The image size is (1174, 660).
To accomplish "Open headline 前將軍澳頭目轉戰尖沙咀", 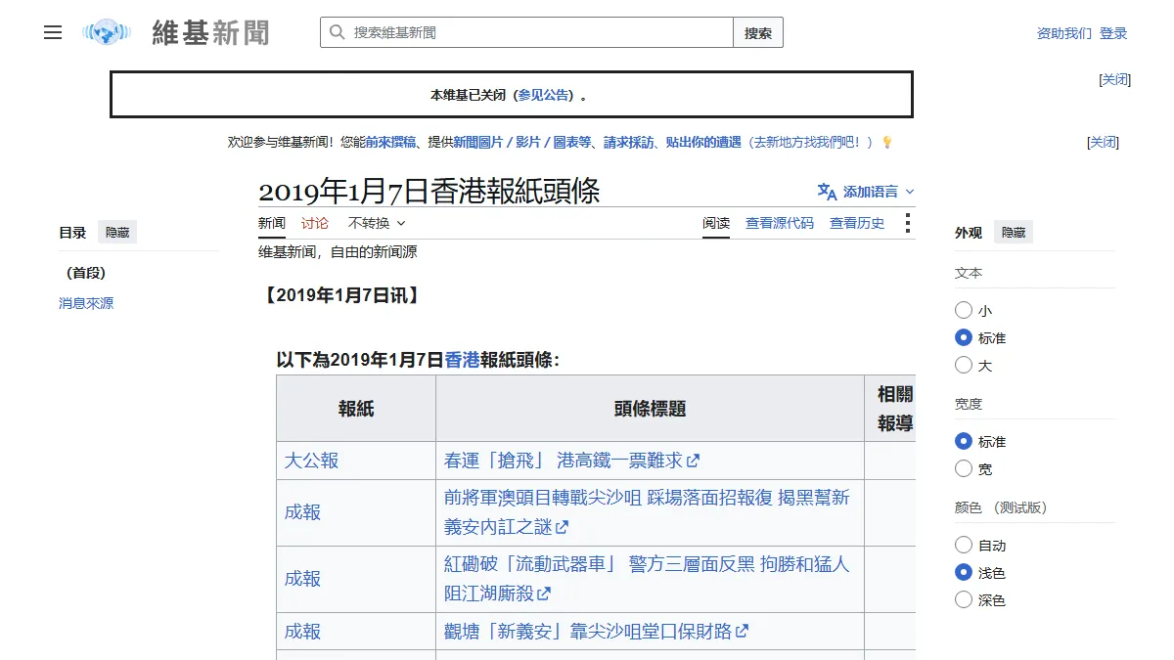I will point(647,512).
